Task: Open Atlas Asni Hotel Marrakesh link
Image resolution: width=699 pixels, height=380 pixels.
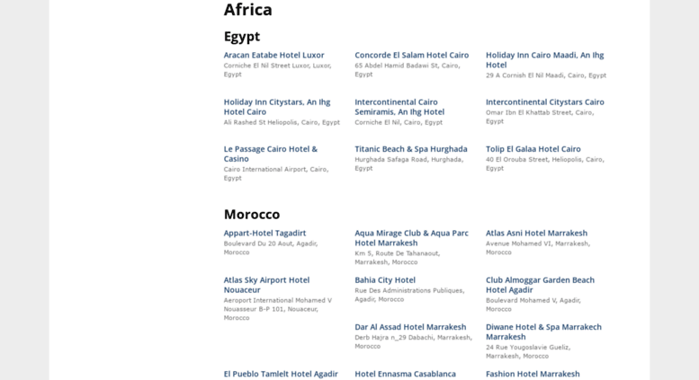Action: click(x=536, y=234)
